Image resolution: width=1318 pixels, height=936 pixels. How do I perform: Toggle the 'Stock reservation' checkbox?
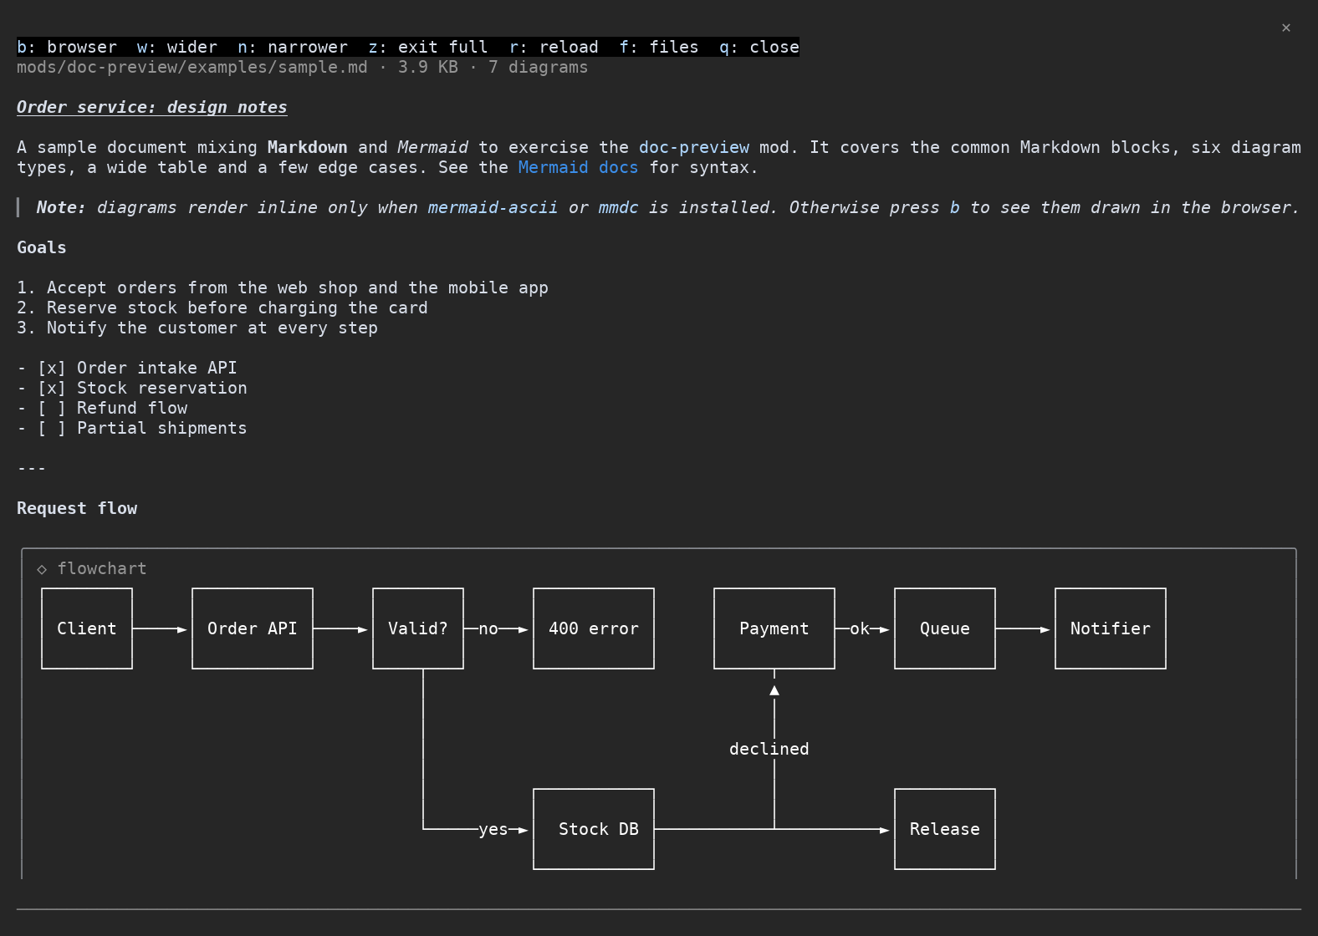(x=52, y=388)
